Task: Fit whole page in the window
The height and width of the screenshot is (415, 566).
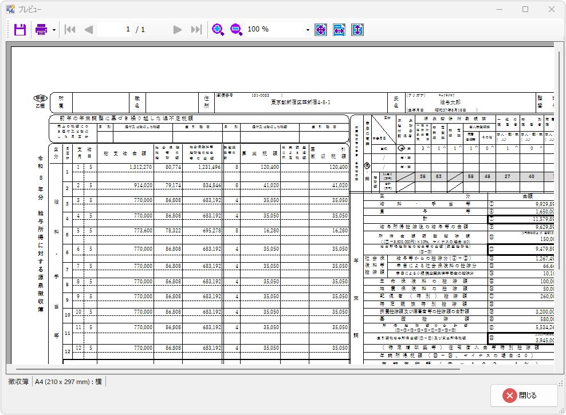Action: coord(321,30)
